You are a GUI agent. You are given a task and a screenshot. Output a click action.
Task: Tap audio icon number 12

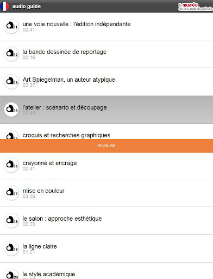(11, 54)
